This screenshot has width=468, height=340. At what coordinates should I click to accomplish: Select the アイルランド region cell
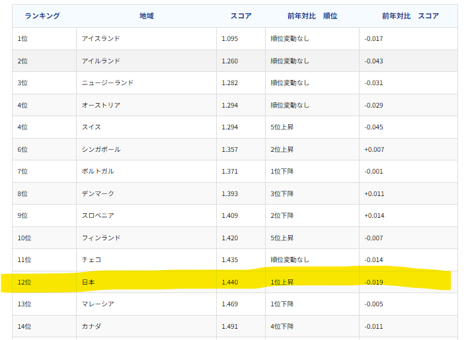click(100, 61)
